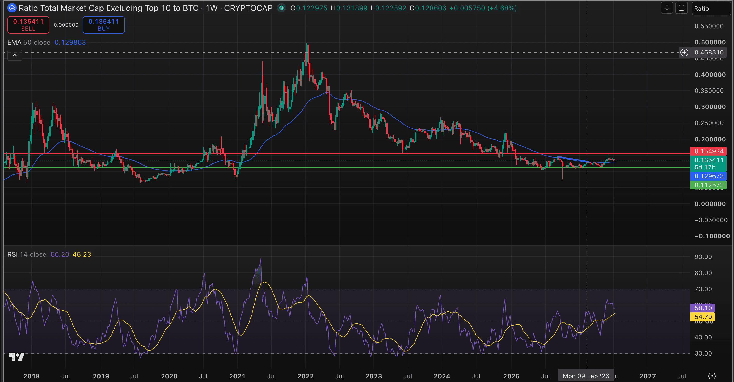Screen dimensions: 734x382
Task: Click the symbol logo icon beside chart title
Action: [12, 8]
